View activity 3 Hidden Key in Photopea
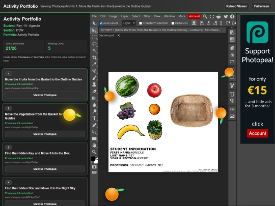Viewport: 275px width, 206px height. (x=45, y=169)
